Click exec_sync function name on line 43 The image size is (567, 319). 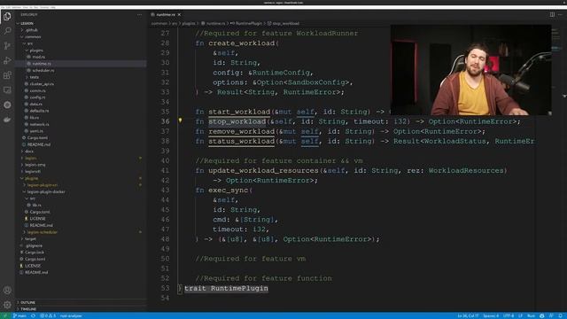[228, 191]
